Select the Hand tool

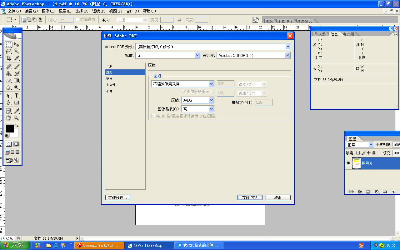[9, 118]
